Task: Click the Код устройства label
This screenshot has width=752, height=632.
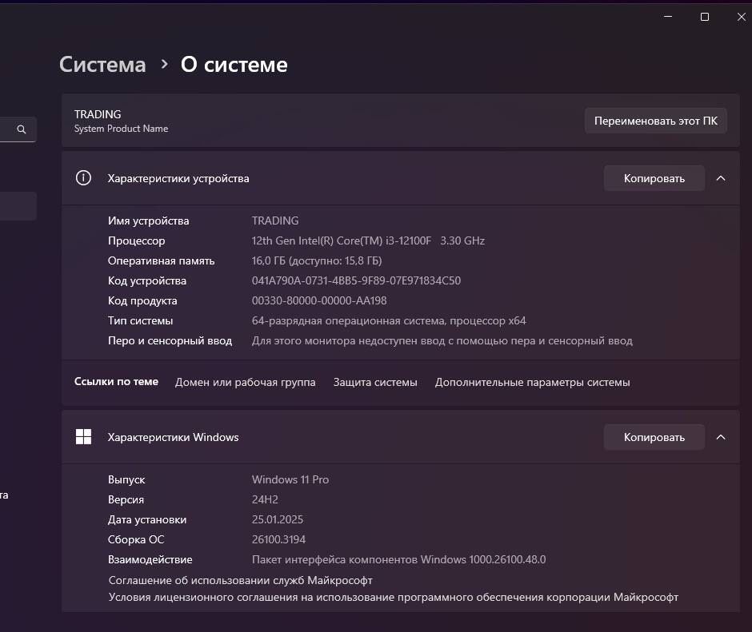Action: pyautogui.click(x=146, y=280)
